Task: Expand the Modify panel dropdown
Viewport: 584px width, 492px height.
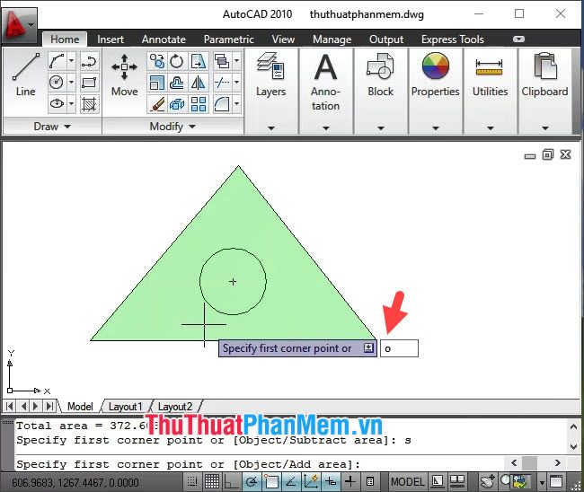Action: click(172, 127)
